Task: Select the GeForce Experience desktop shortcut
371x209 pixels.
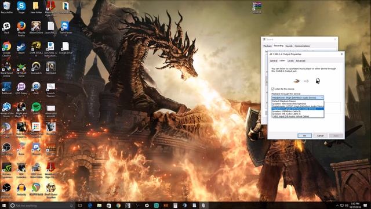Action: (6, 171)
